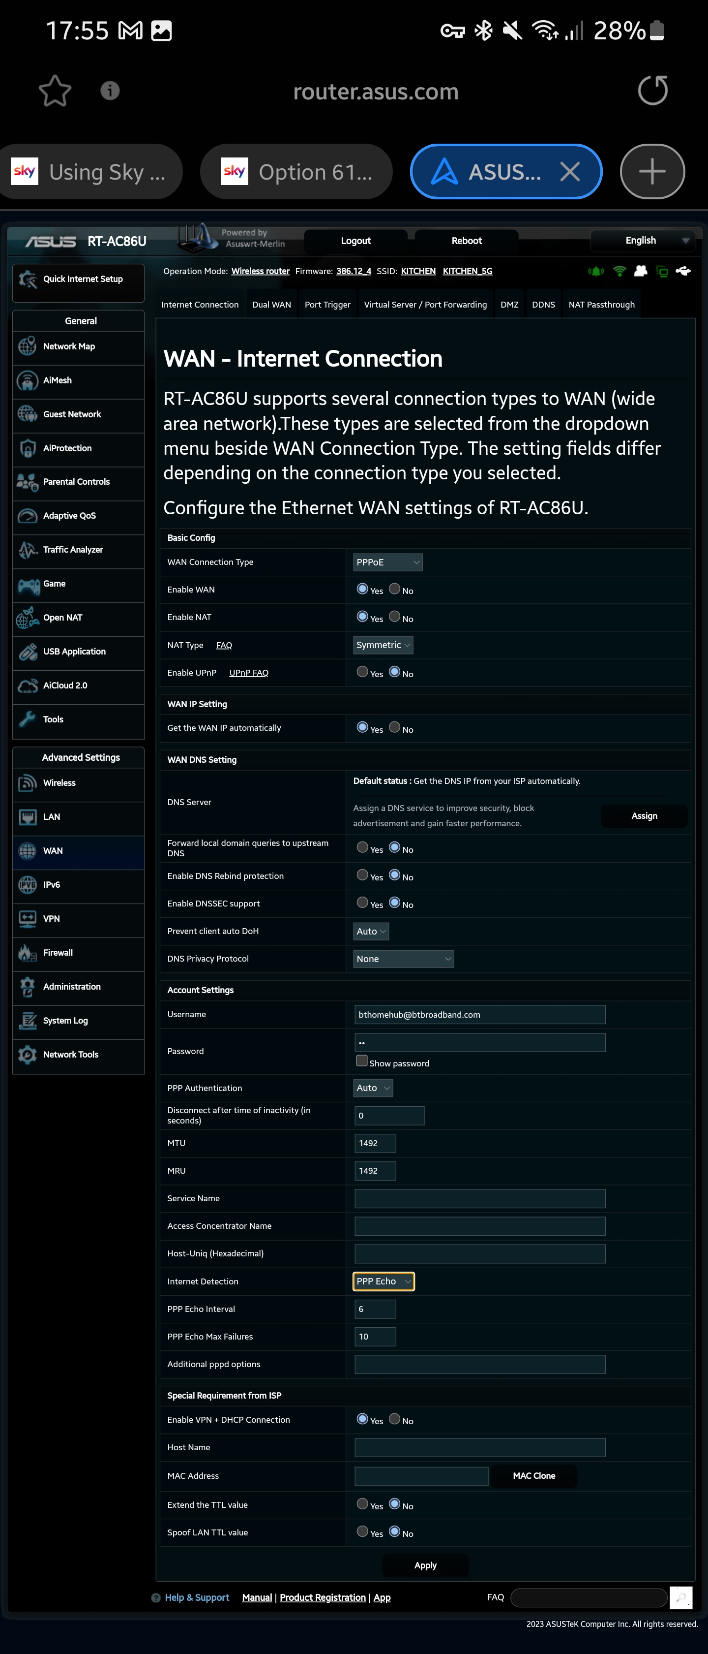The height and width of the screenshot is (1654, 708).
Task: Open System Log page
Action: click(78, 1021)
